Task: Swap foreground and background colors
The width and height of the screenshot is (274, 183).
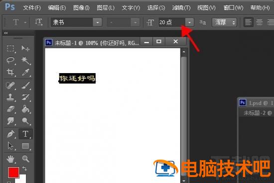Action: click(24, 169)
